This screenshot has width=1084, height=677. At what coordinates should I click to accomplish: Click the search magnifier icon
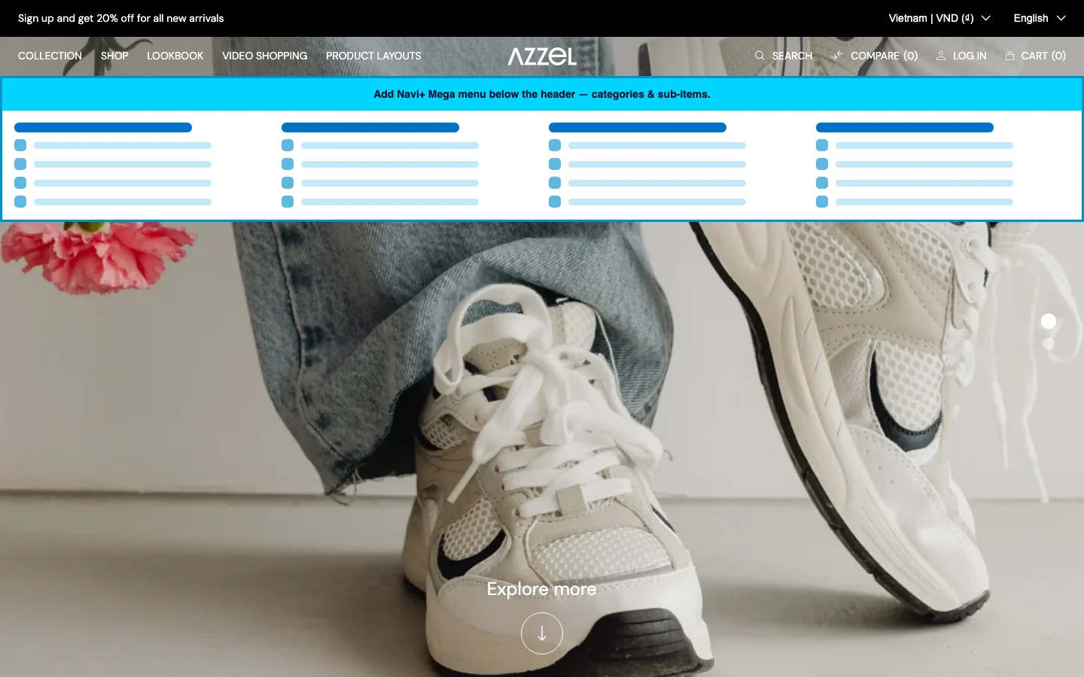coord(760,56)
